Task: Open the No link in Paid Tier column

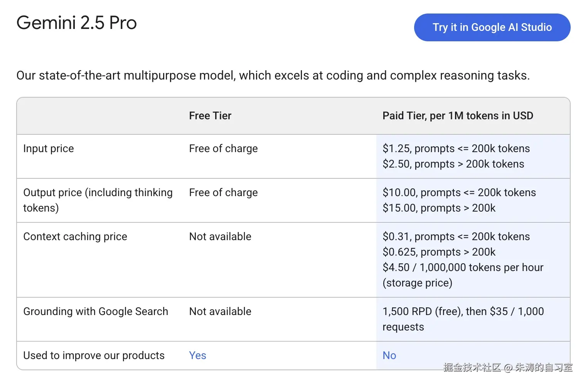Action: (x=389, y=356)
